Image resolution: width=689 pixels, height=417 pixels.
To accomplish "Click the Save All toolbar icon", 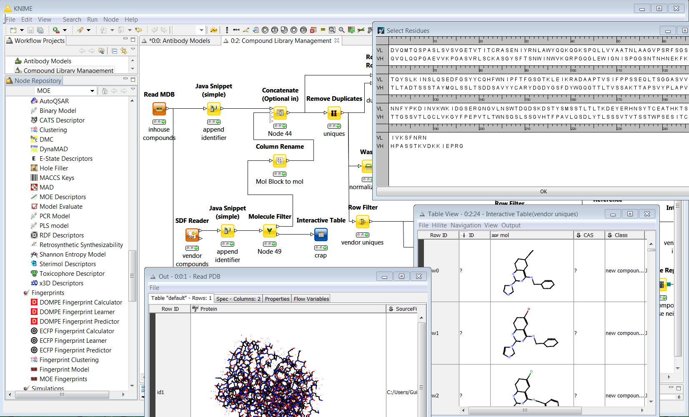I will pyautogui.click(x=40, y=30).
